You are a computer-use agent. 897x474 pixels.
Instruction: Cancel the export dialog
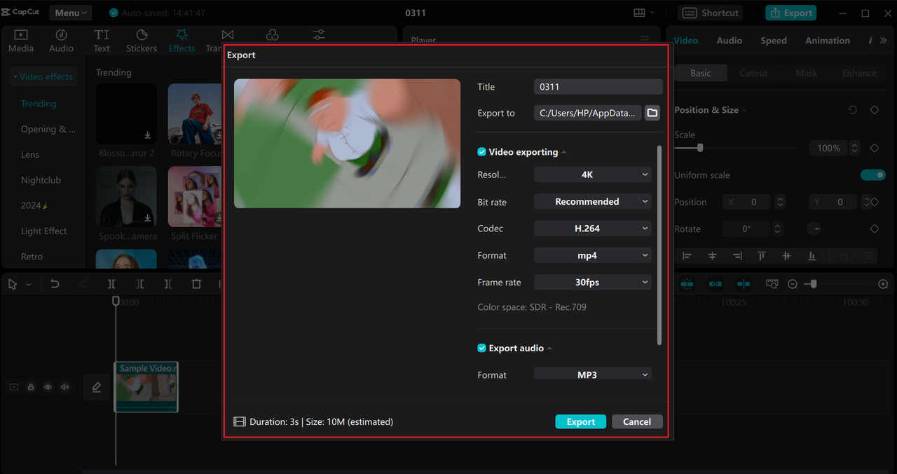[636, 421]
